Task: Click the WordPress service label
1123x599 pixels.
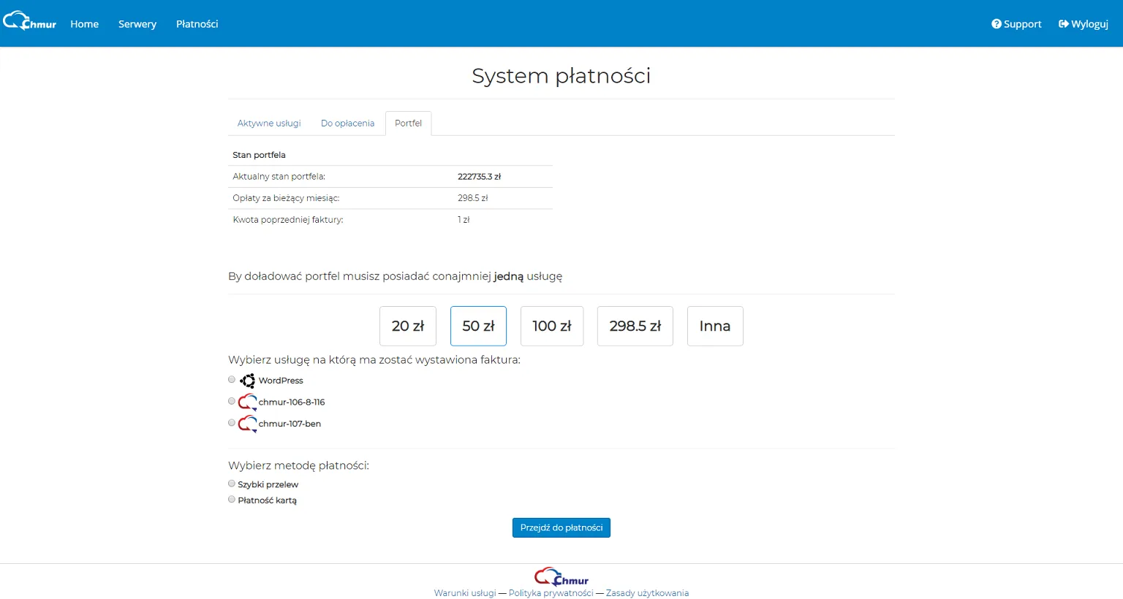Action: [x=281, y=381]
